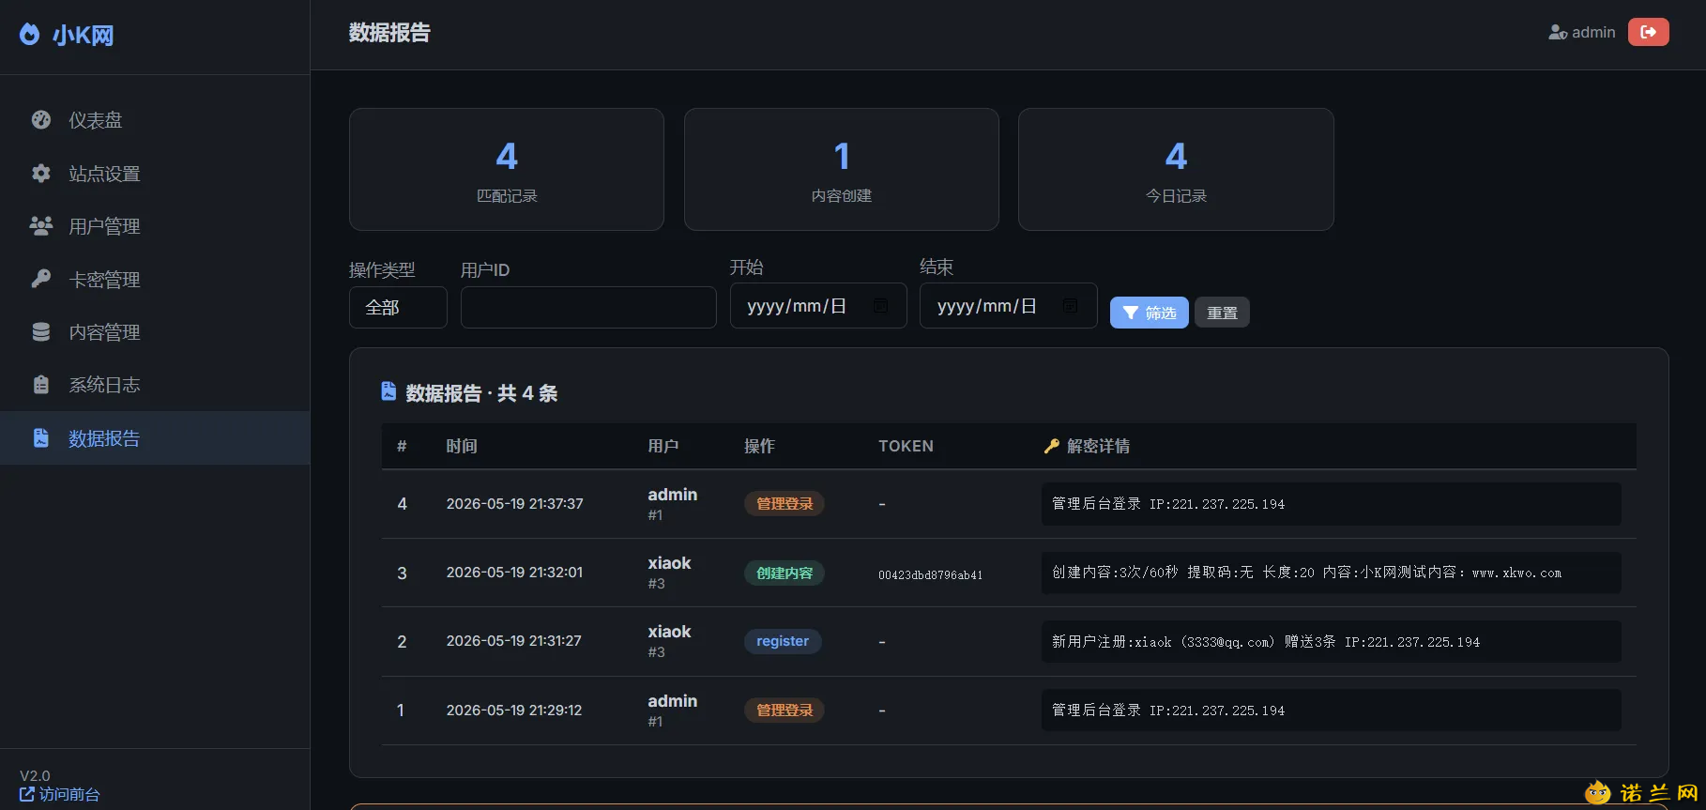Click the document icon beside 数据报告 · 共 4 条
1706x810 pixels.
(388, 391)
